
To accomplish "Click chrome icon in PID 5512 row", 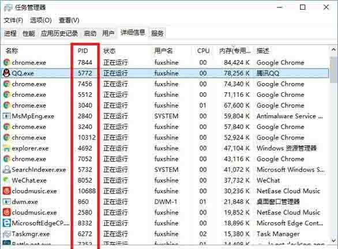I will [7, 95].
